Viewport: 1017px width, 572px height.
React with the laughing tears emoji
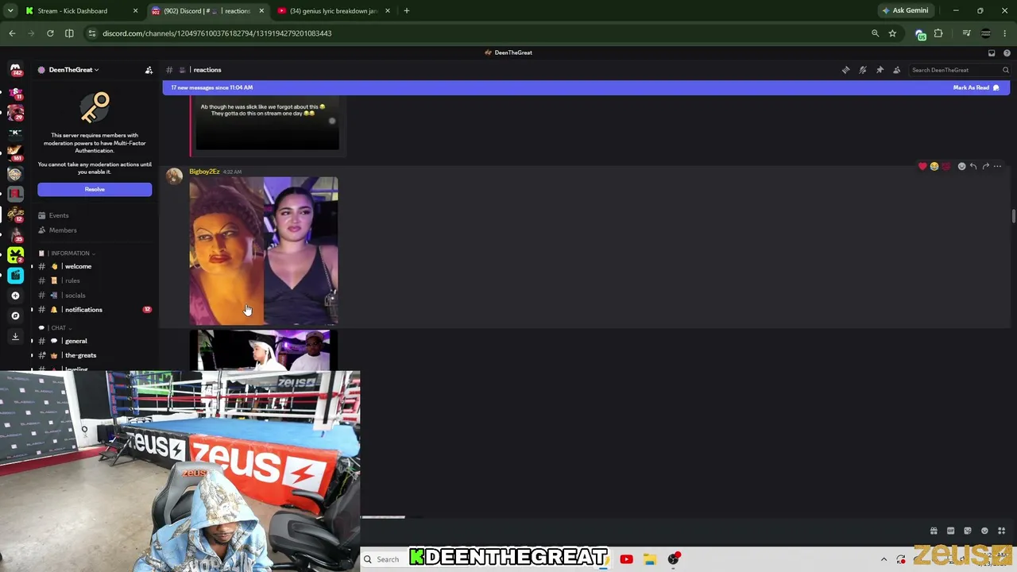tap(934, 166)
